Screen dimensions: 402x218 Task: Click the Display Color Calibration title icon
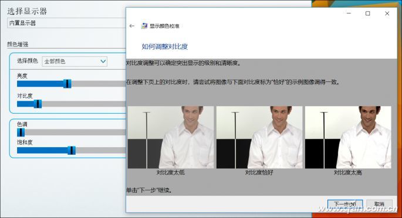[x=144, y=26]
